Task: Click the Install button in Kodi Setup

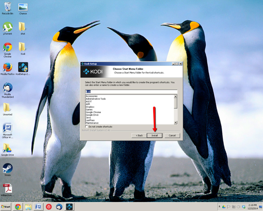Action: click(x=154, y=135)
